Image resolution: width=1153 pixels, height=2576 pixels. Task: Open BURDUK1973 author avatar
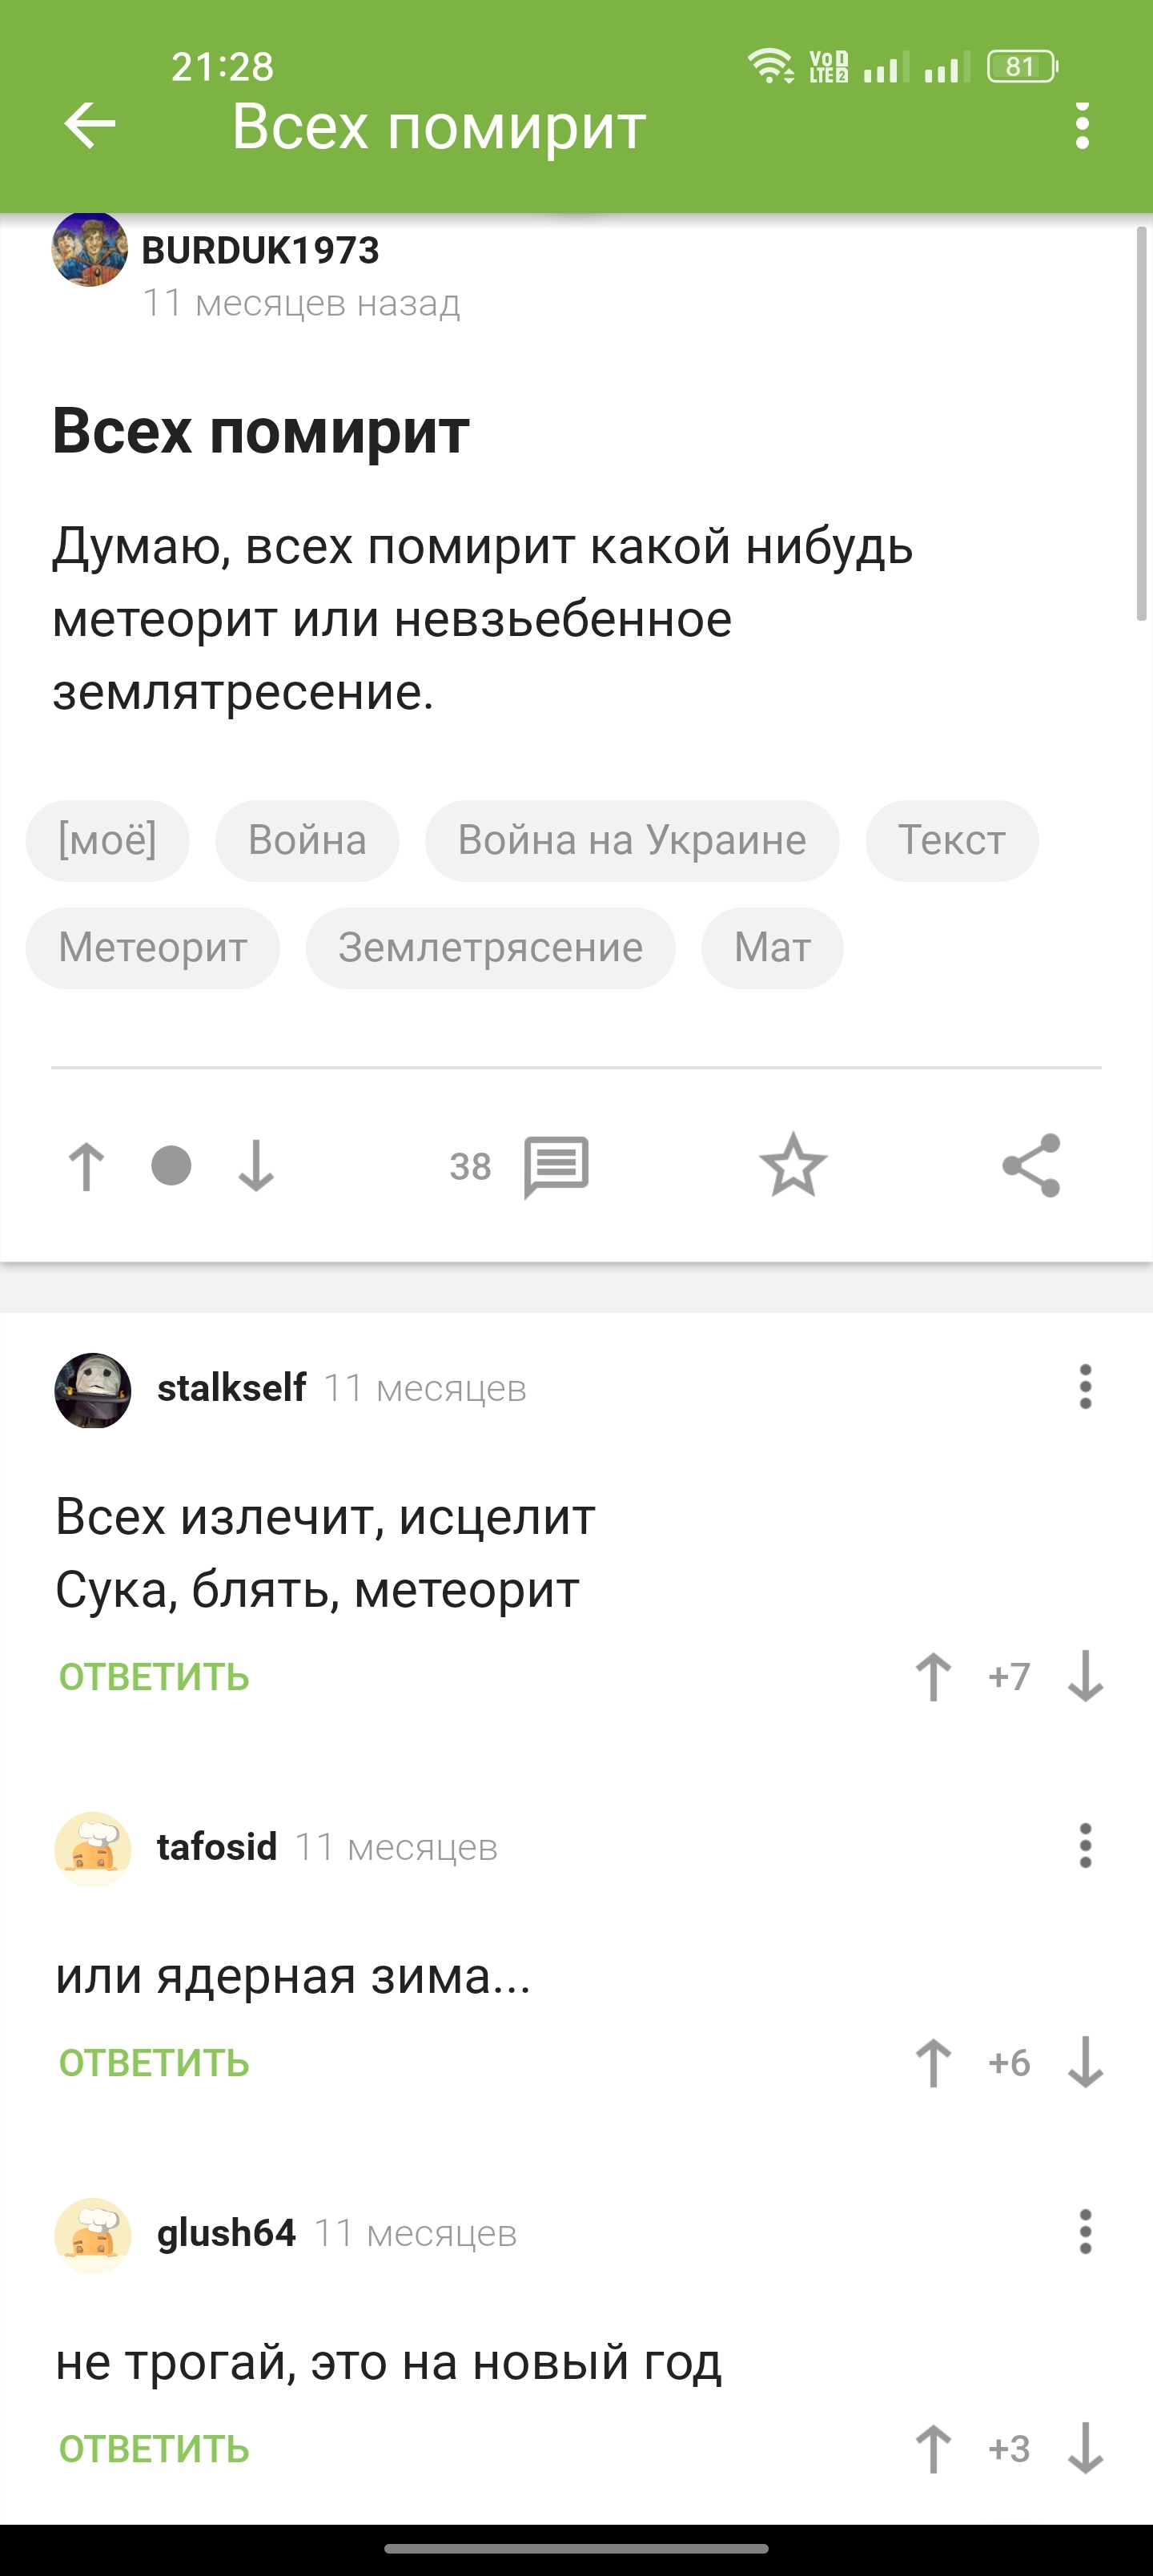(90, 250)
